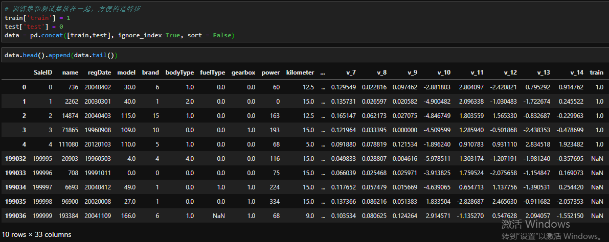Viewport: 609px width, 242px height.
Task: Click v_13 value 2.834518
Action: pos(538,144)
